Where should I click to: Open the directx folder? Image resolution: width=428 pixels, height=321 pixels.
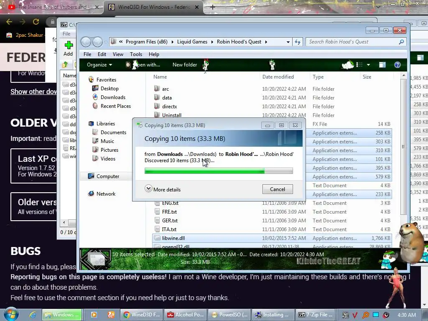click(x=170, y=107)
